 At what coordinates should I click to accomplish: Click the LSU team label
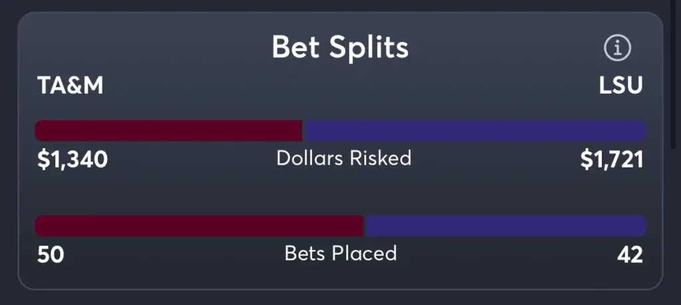tap(620, 86)
